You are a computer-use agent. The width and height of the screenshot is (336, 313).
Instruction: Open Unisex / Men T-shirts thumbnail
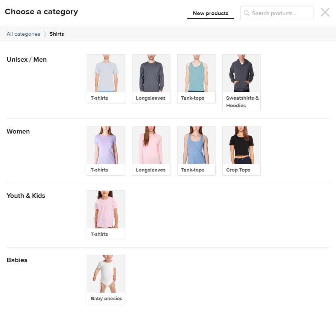(106, 73)
